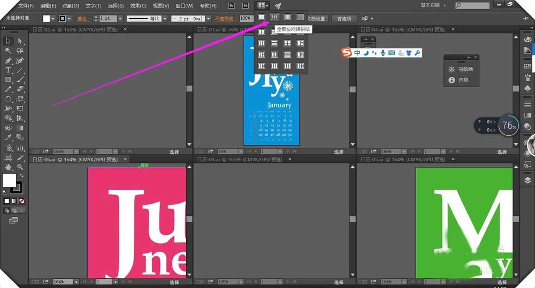Select the Pen tool

(x=8, y=61)
